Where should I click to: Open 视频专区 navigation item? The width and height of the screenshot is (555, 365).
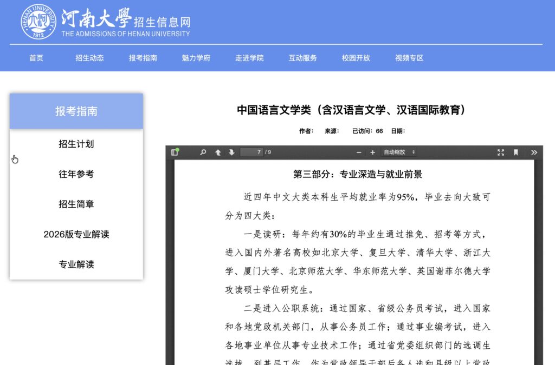pos(409,58)
